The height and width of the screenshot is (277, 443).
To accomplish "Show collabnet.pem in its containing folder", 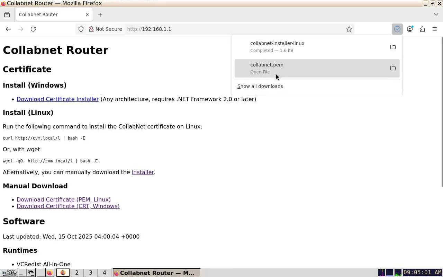I will pyautogui.click(x=393, y=68).
